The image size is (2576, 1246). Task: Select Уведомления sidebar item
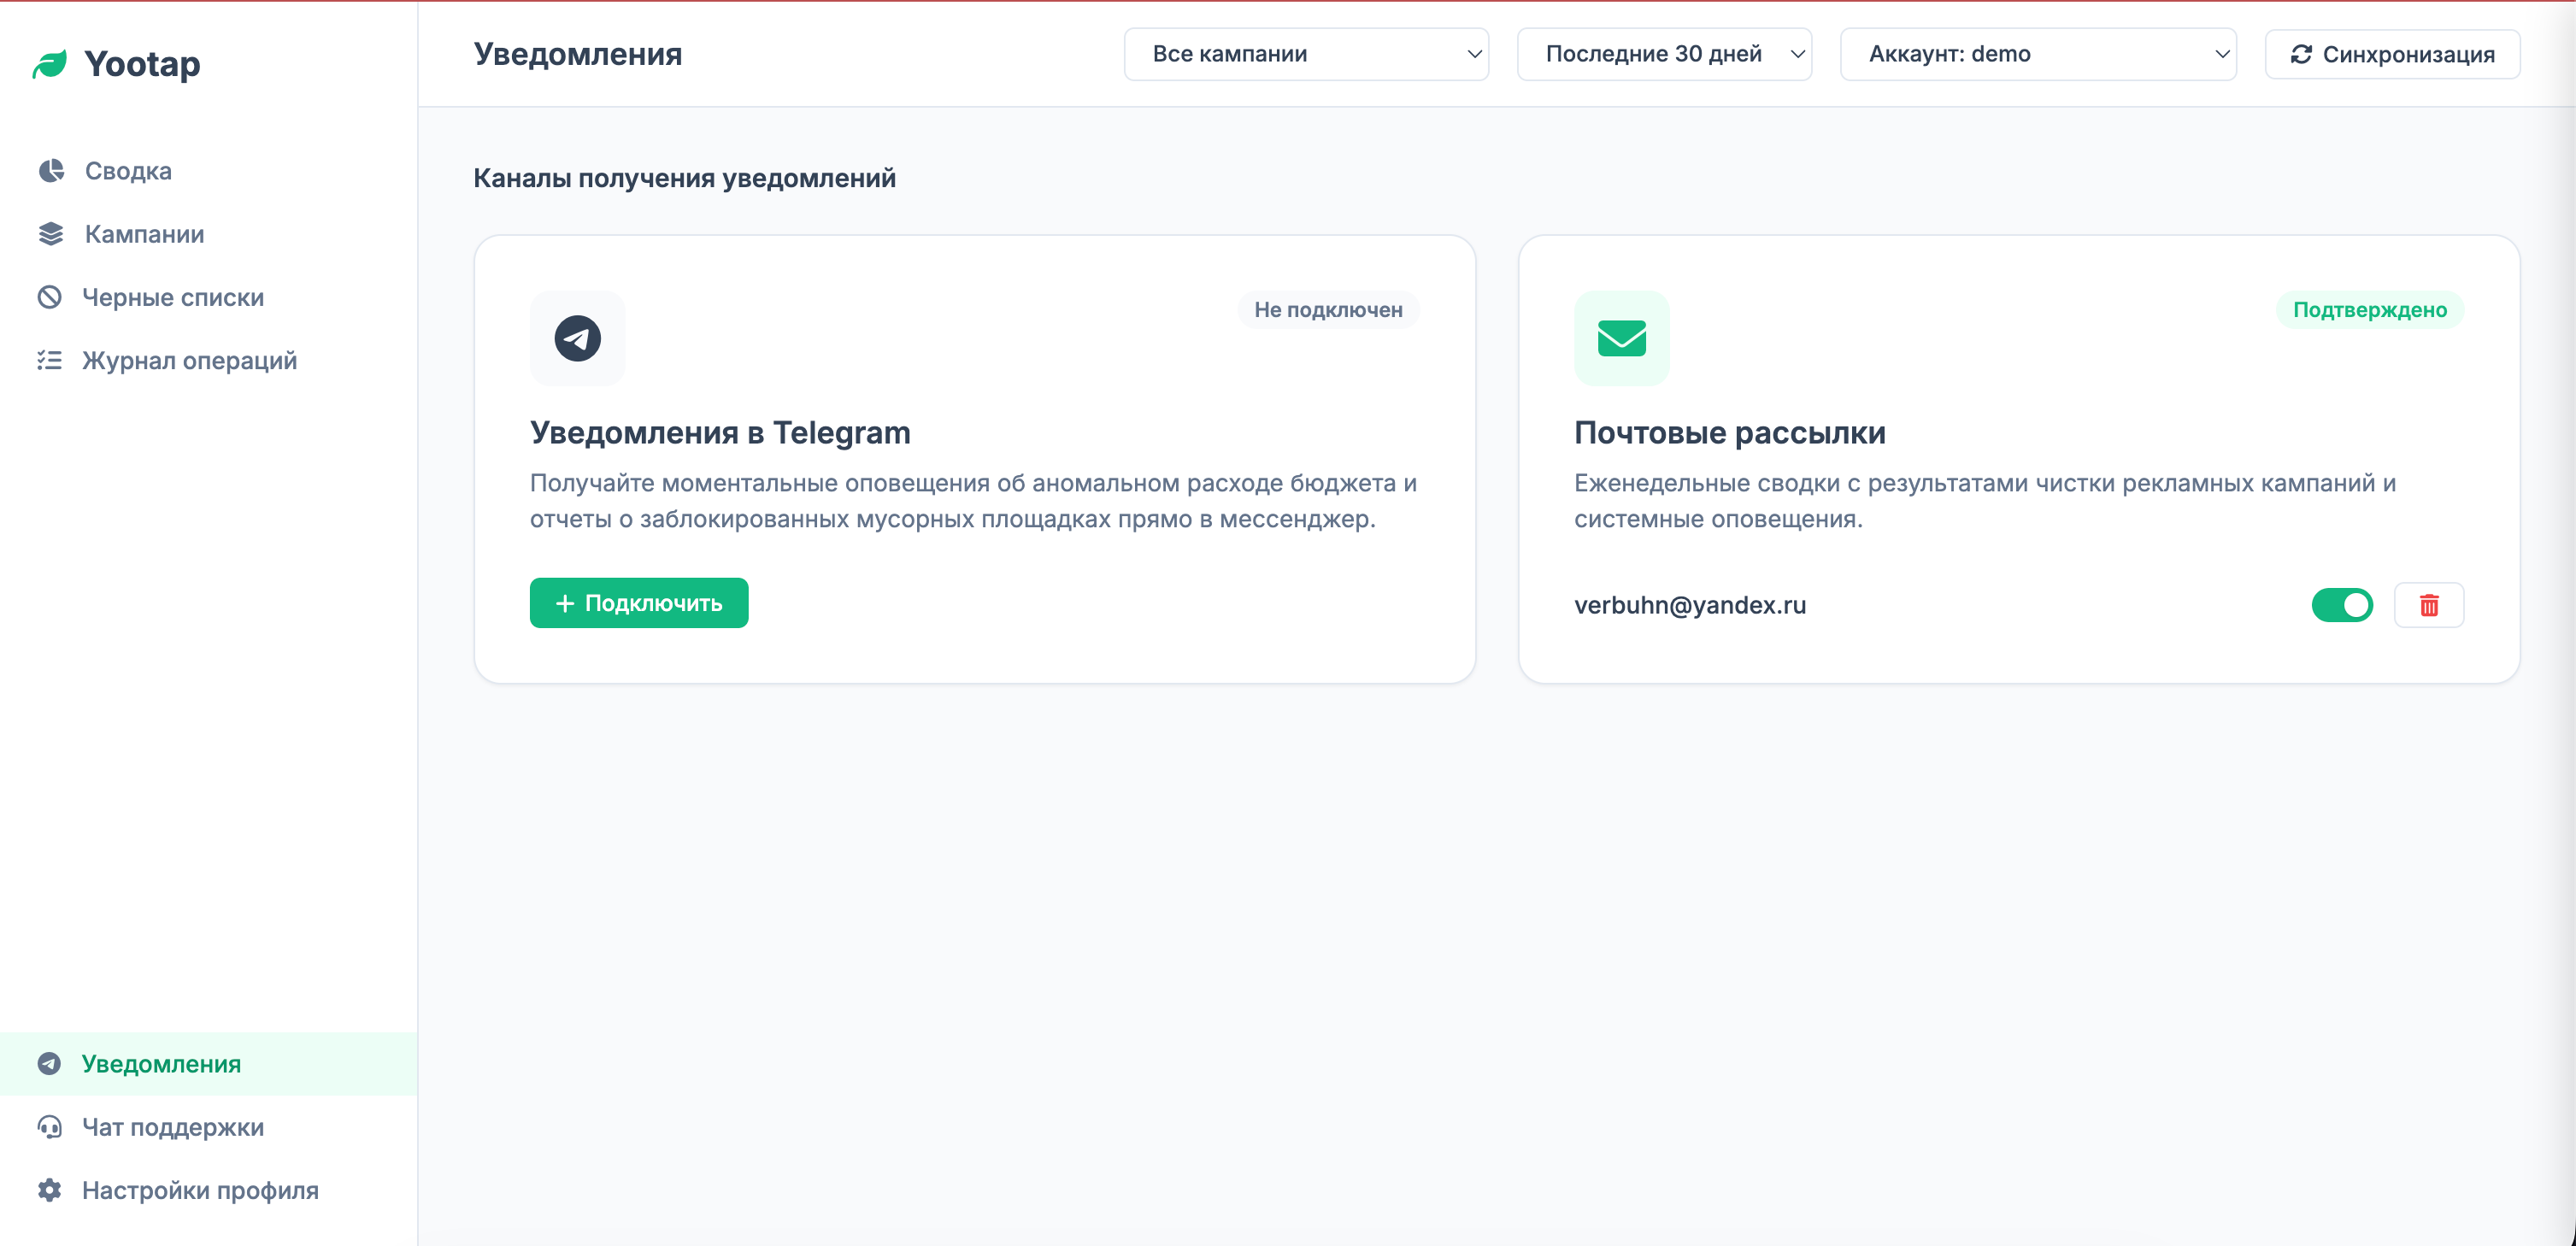[x=208, y=1063]
